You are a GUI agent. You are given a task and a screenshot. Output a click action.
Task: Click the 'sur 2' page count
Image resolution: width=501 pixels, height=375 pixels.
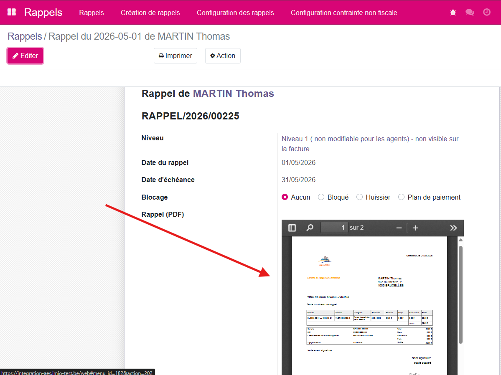point(356,228)
